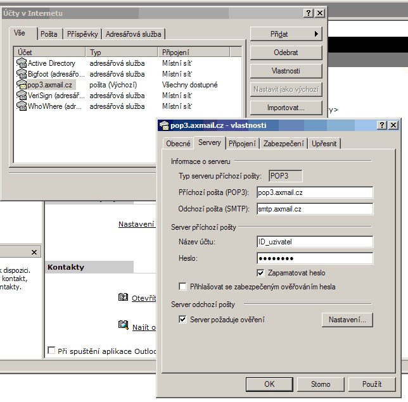Click the find icon beside Najít
Viewport: 408px width, 402px height.
point(124,325)
